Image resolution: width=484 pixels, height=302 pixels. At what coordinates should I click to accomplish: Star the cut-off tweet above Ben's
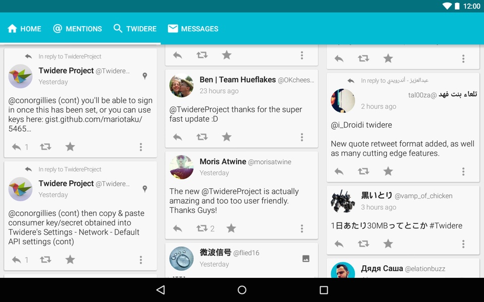226,55
